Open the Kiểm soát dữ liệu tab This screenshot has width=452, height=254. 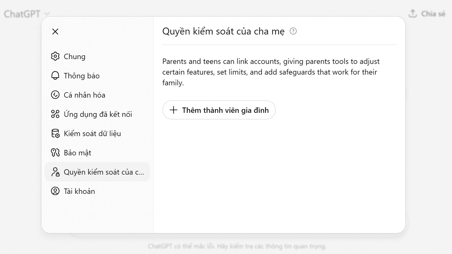point(92,133)
